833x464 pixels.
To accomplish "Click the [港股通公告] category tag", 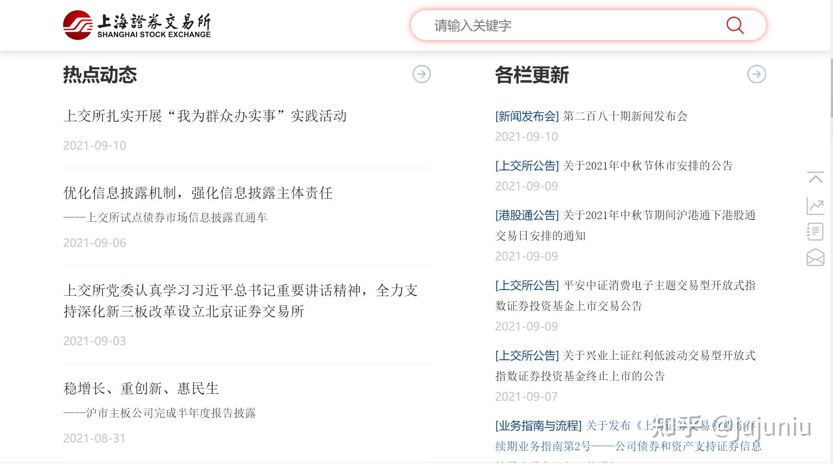I will tap(527, 215).
